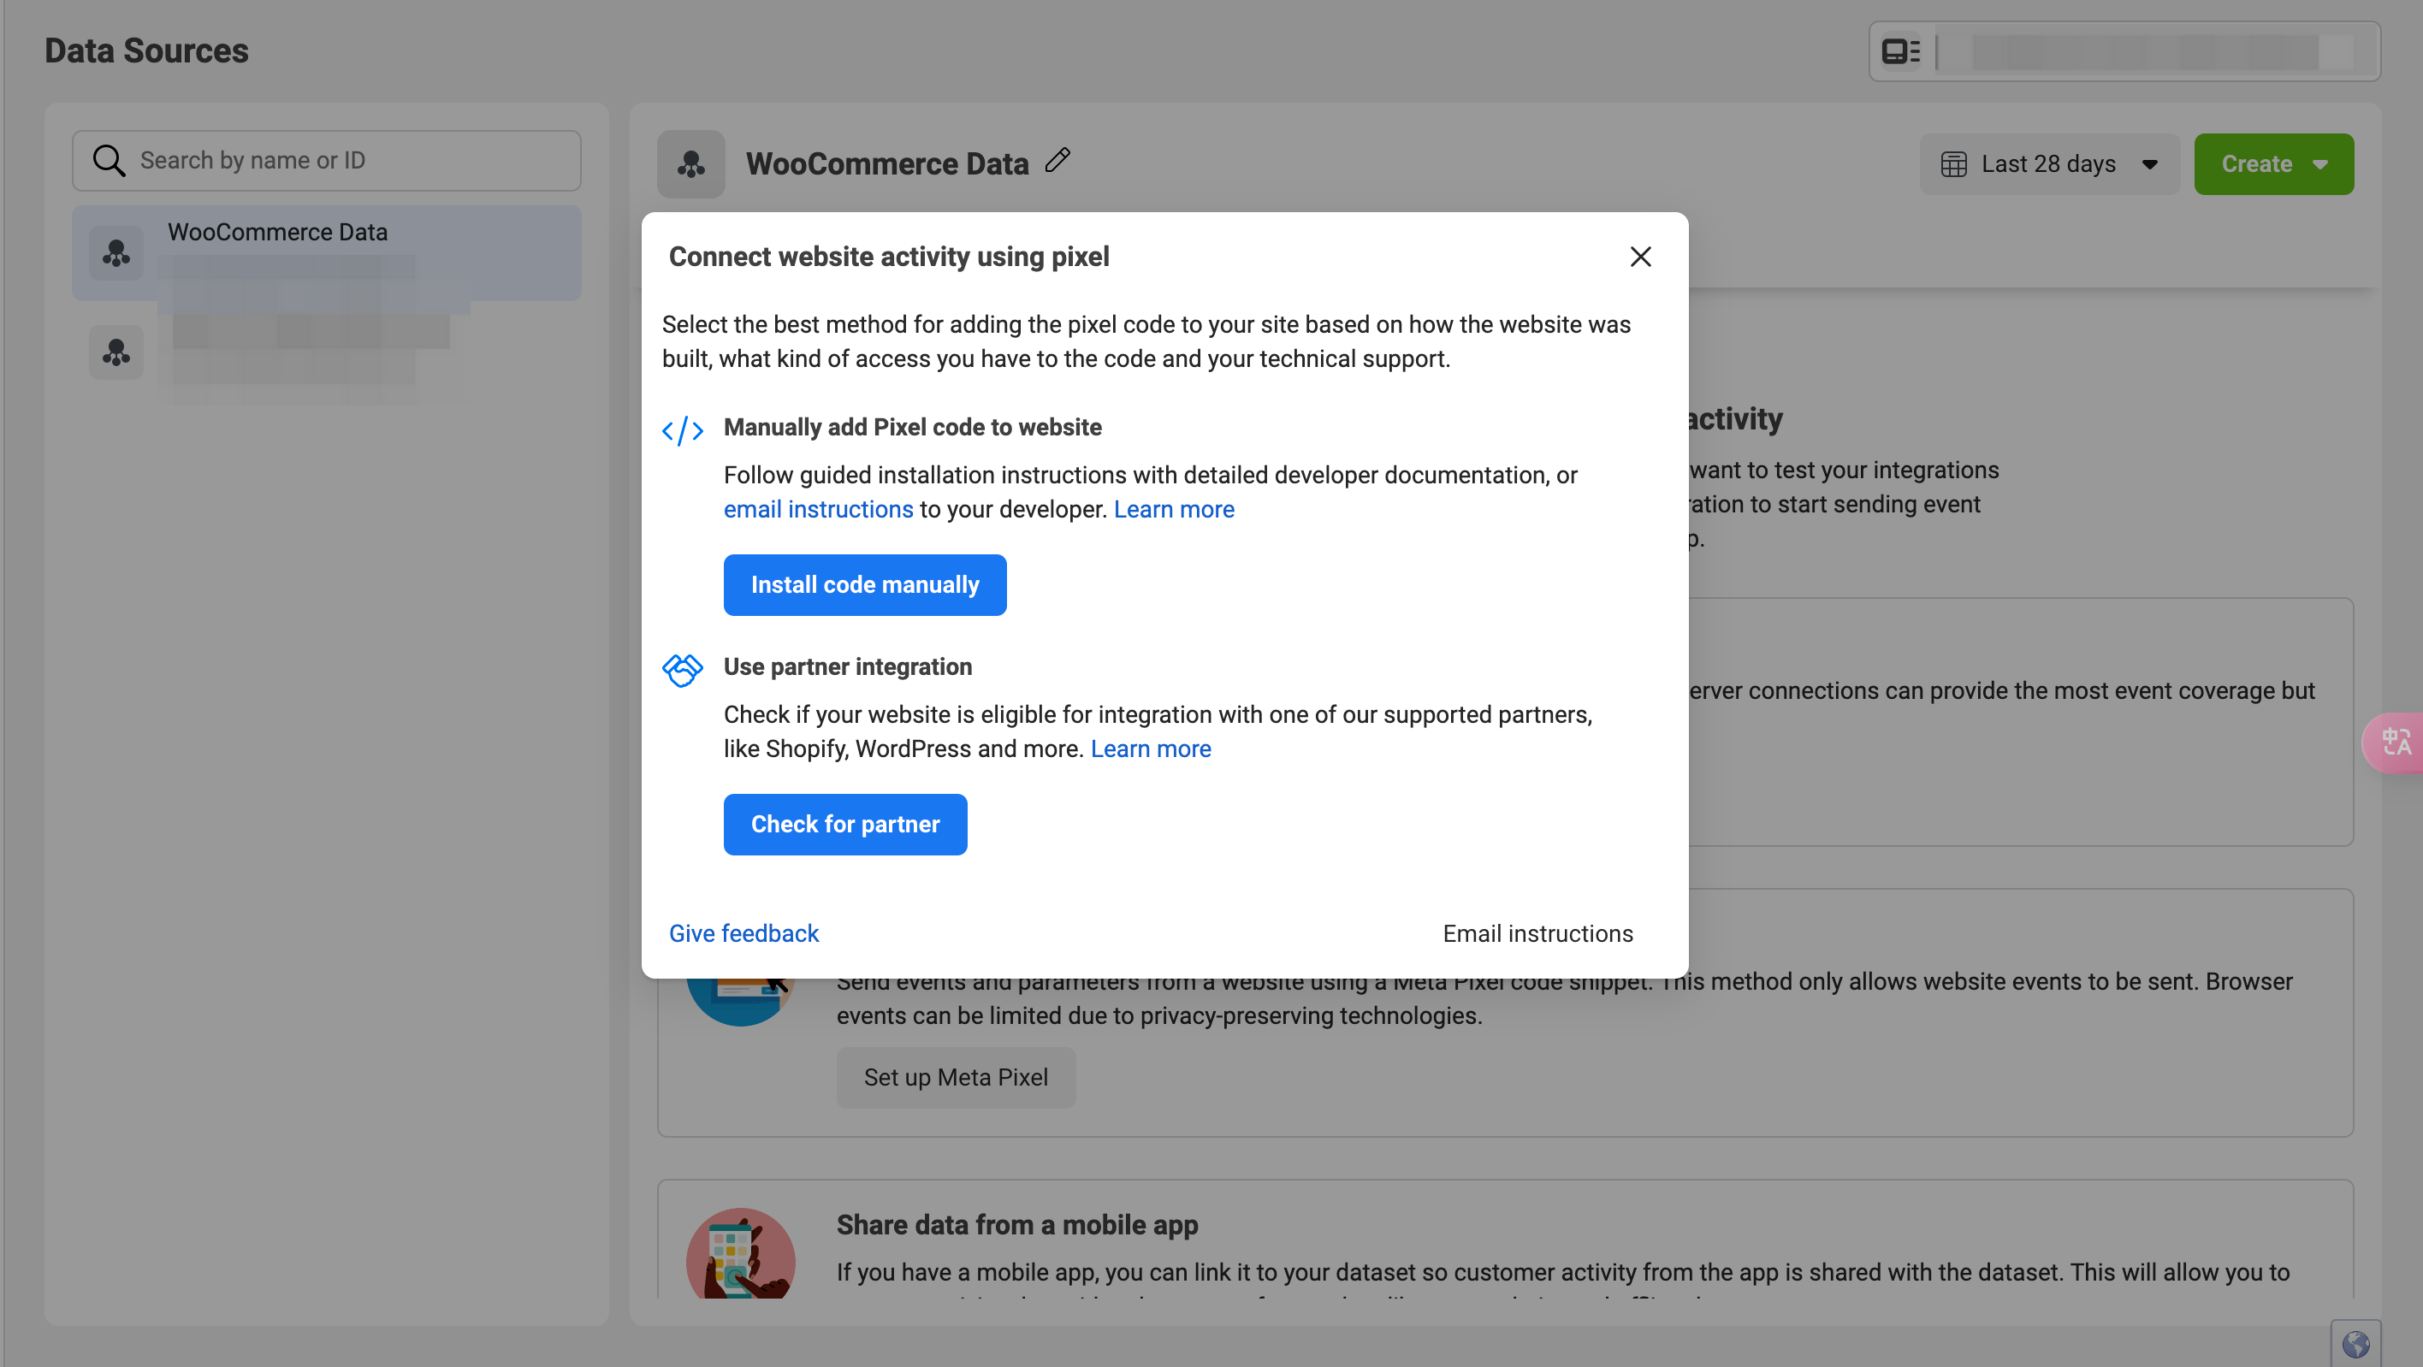Click the search magnifier icon in sidebar
Viewport: 2423px width, 1367px height.
pyautogui.click(x=110, y=161)
